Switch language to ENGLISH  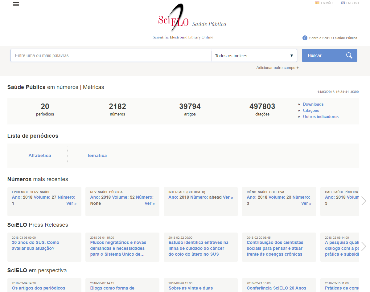point(352,3)
